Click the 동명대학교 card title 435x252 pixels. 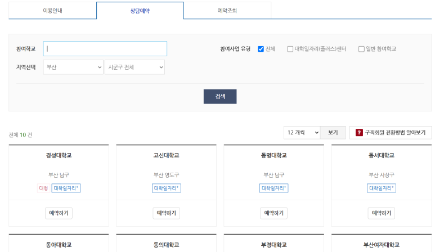tap(274, 155)
